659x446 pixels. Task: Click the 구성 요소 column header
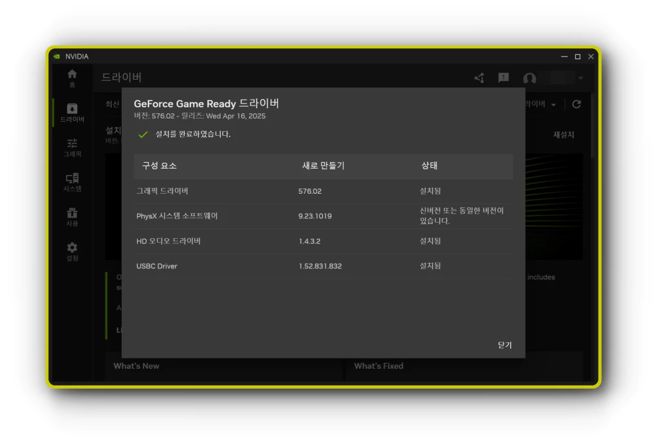click(x=160, y=165)
